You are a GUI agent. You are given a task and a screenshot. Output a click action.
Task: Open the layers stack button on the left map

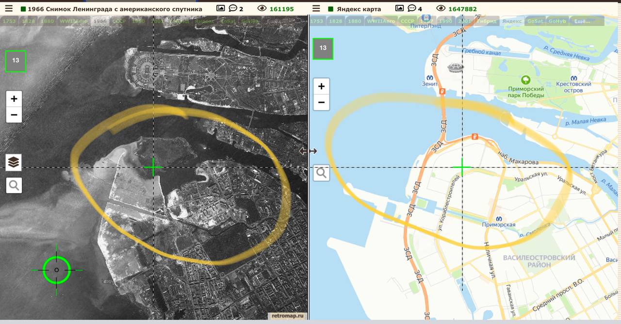[x=14, y=162]
